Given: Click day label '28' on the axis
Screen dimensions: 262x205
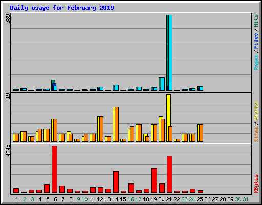Looking at the screenshot, I should [223, 199].
